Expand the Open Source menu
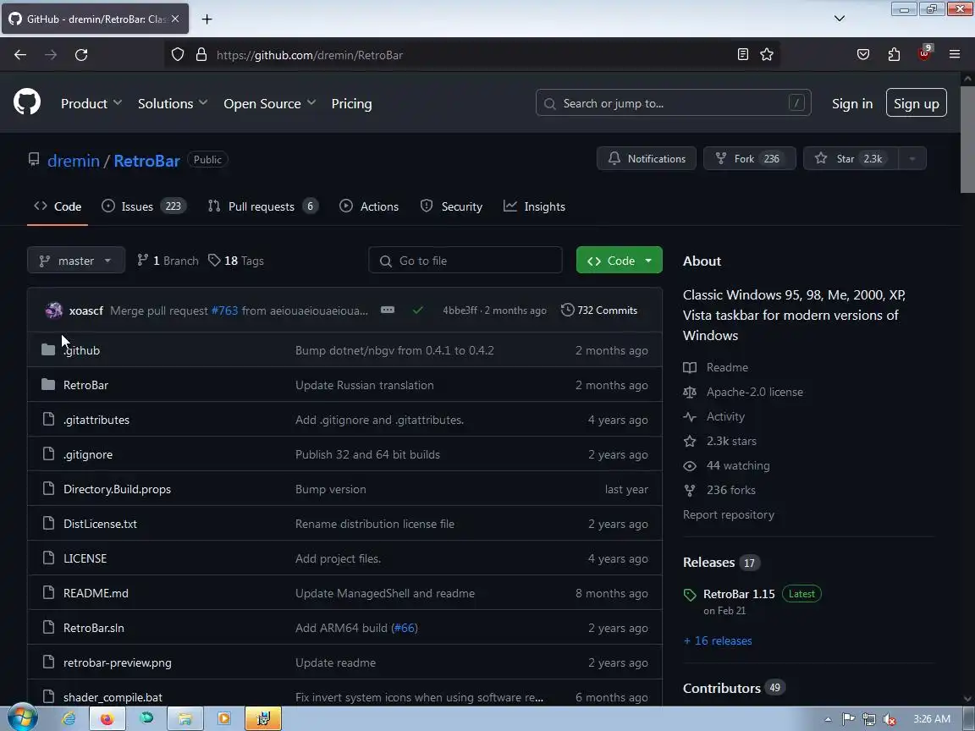Screen dimensions: 975x731 point(270,104)
